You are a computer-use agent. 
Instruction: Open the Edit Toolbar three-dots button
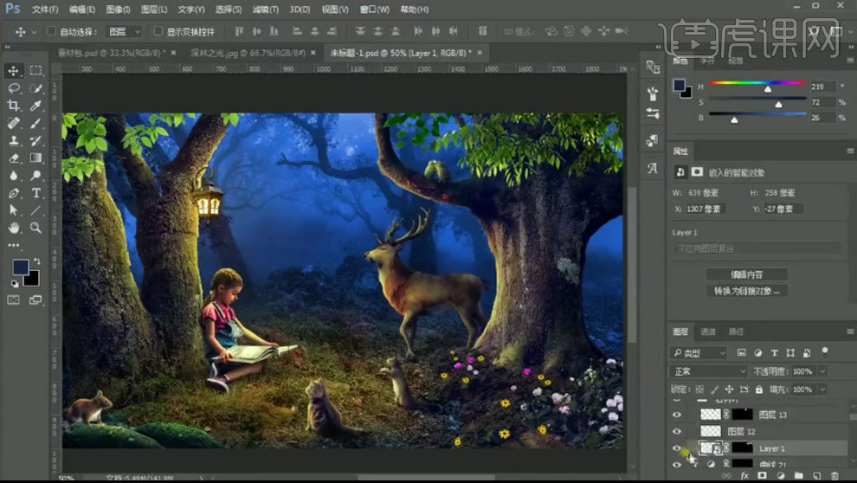13,245
